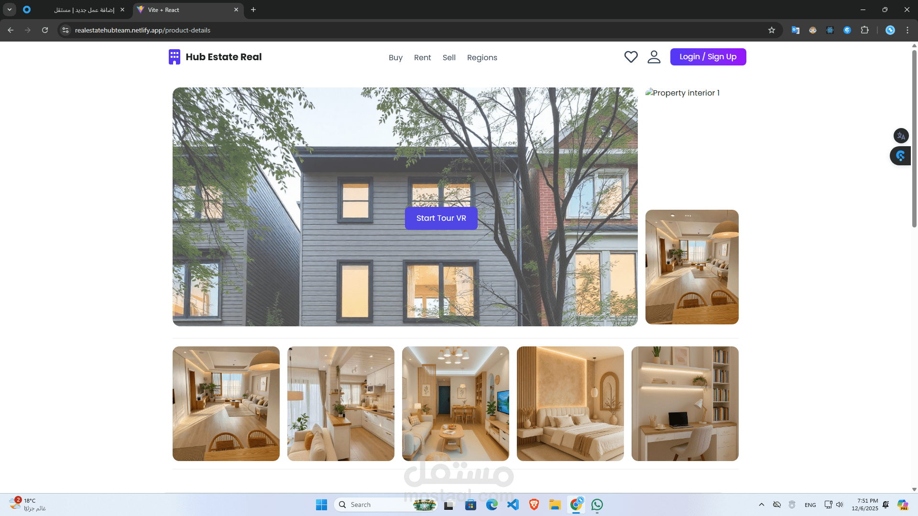Click the heart favorites icon
Image resolution: width=918 pixels, height=516 pixels.
pyautogui.click(x=631, y=57)
